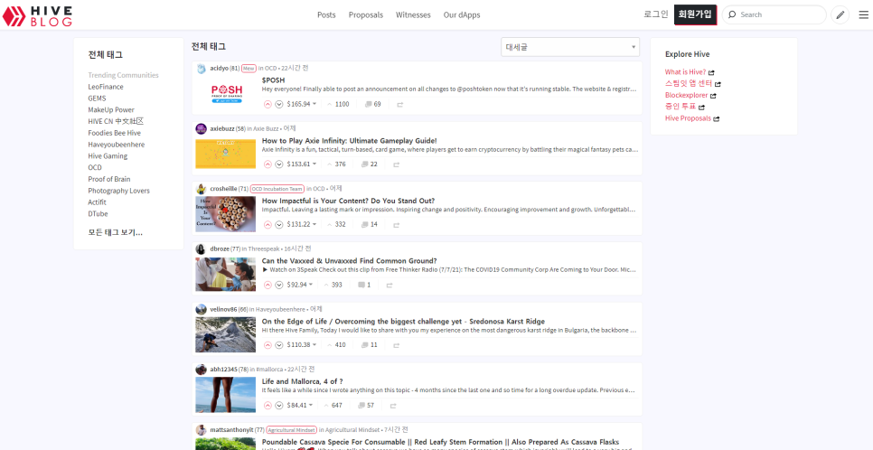Expand payout details for $165.94
The height and width of the screenshot is (450, 873).
(301, 104)
